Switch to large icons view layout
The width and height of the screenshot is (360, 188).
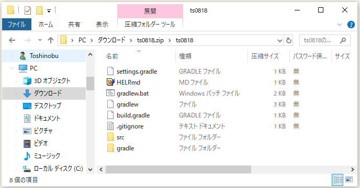349,180
